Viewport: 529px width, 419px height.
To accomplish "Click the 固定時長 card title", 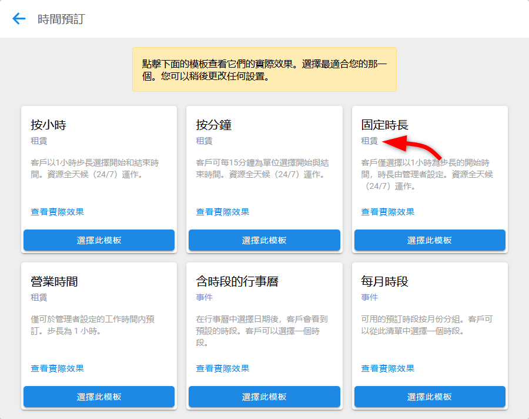I will [384, 125].
